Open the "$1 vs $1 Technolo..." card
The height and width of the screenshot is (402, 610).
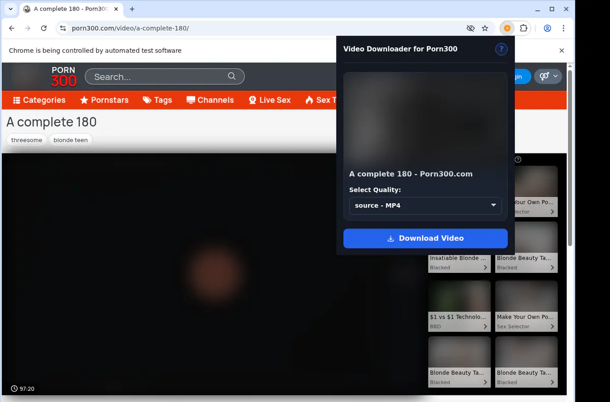coord(460,306)
